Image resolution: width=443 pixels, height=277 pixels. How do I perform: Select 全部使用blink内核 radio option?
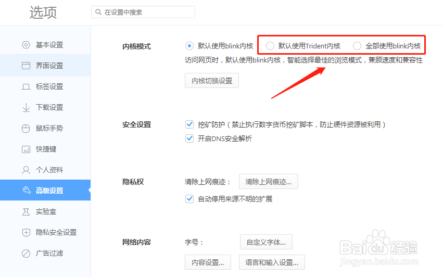(357, 46)
